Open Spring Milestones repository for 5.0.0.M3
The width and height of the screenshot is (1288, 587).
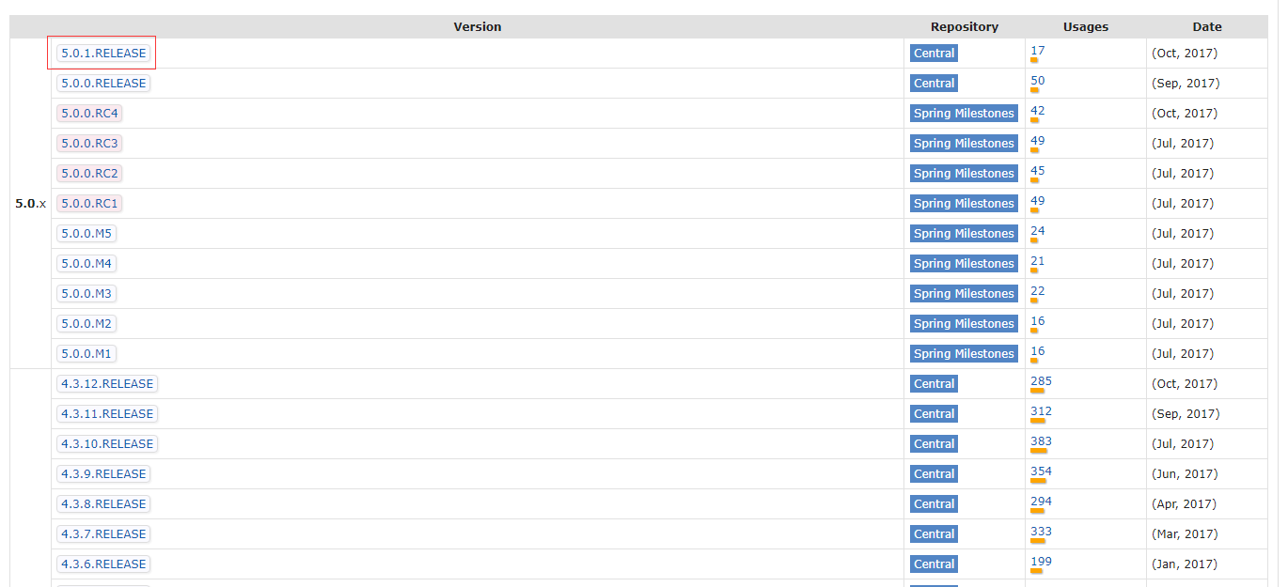(964, 294)
